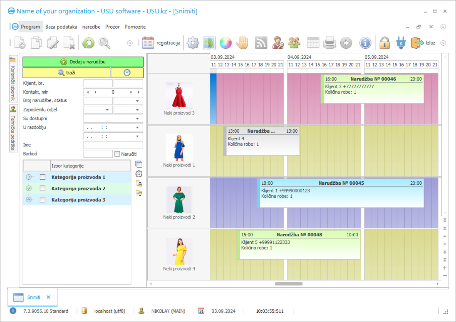This screenshot has width=456, height=322.
Task: Click the yellow clock button
Action: click(x=127, y=73)
